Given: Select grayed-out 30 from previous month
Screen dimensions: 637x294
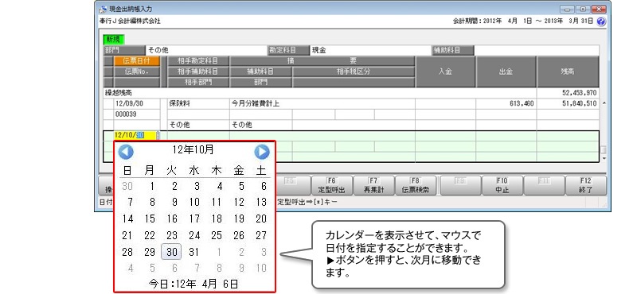Looking at the screenshot, I should [127, 186].
